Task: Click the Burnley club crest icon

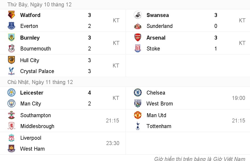Action: tap(11, 37)
